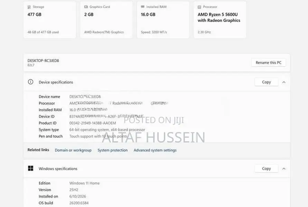Collapse the Device specifications section
Image resolution: width=308 pixels, height=207 pixels.
(x=284, y=82)
